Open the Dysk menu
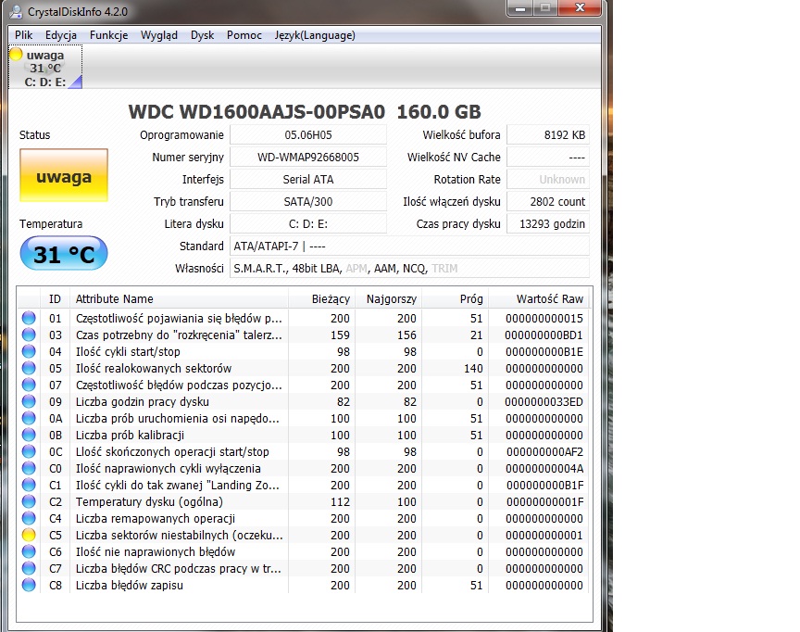This screenshot has width=800, height=632. coord(202,35)
